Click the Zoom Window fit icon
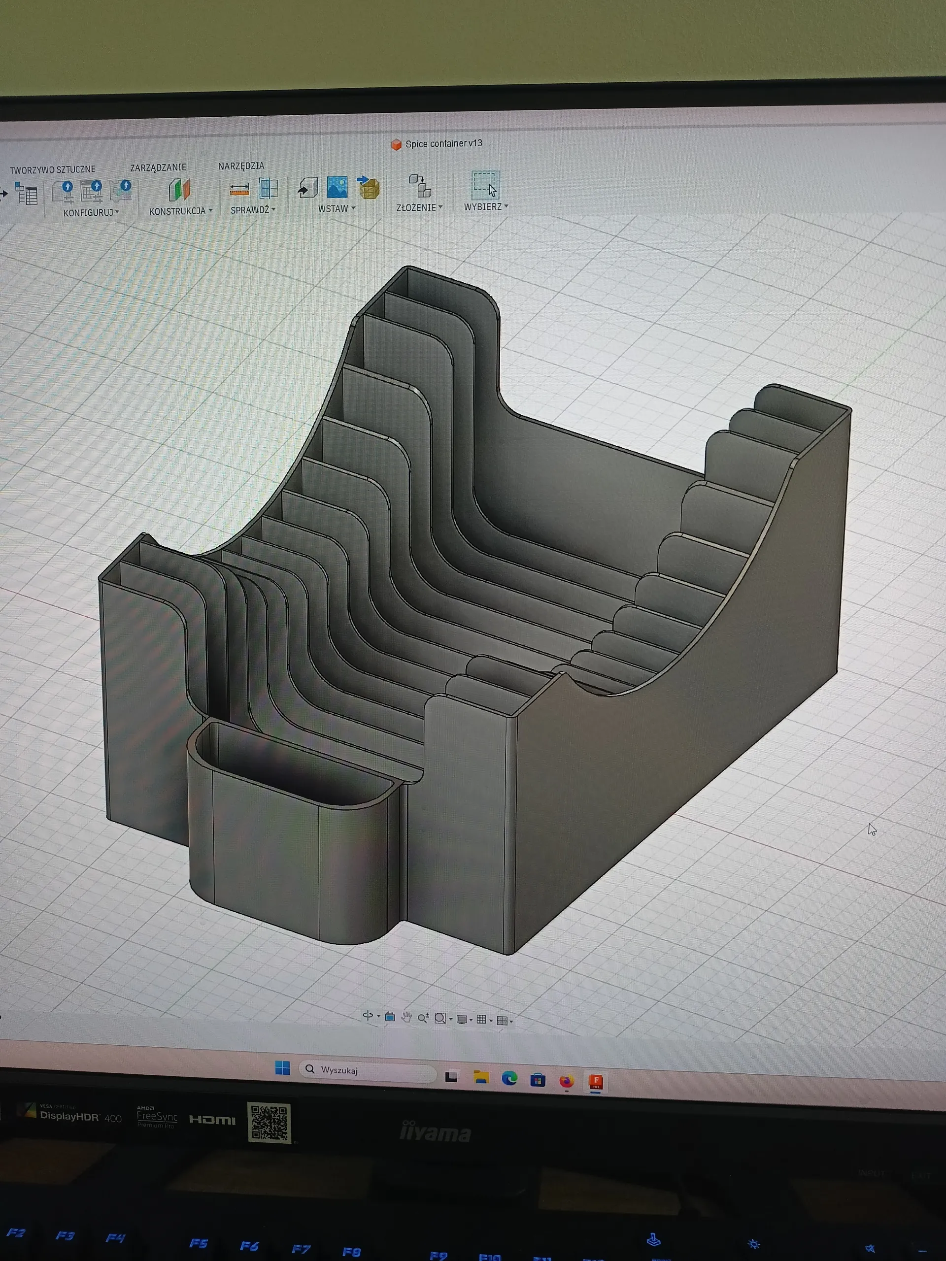 (x=440, y=1018)
